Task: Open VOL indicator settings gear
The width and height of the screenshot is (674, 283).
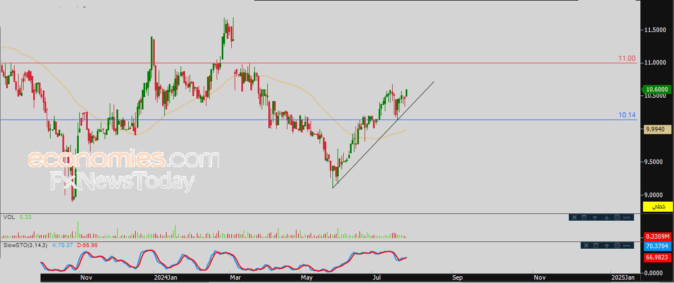Action: point(617,217)
